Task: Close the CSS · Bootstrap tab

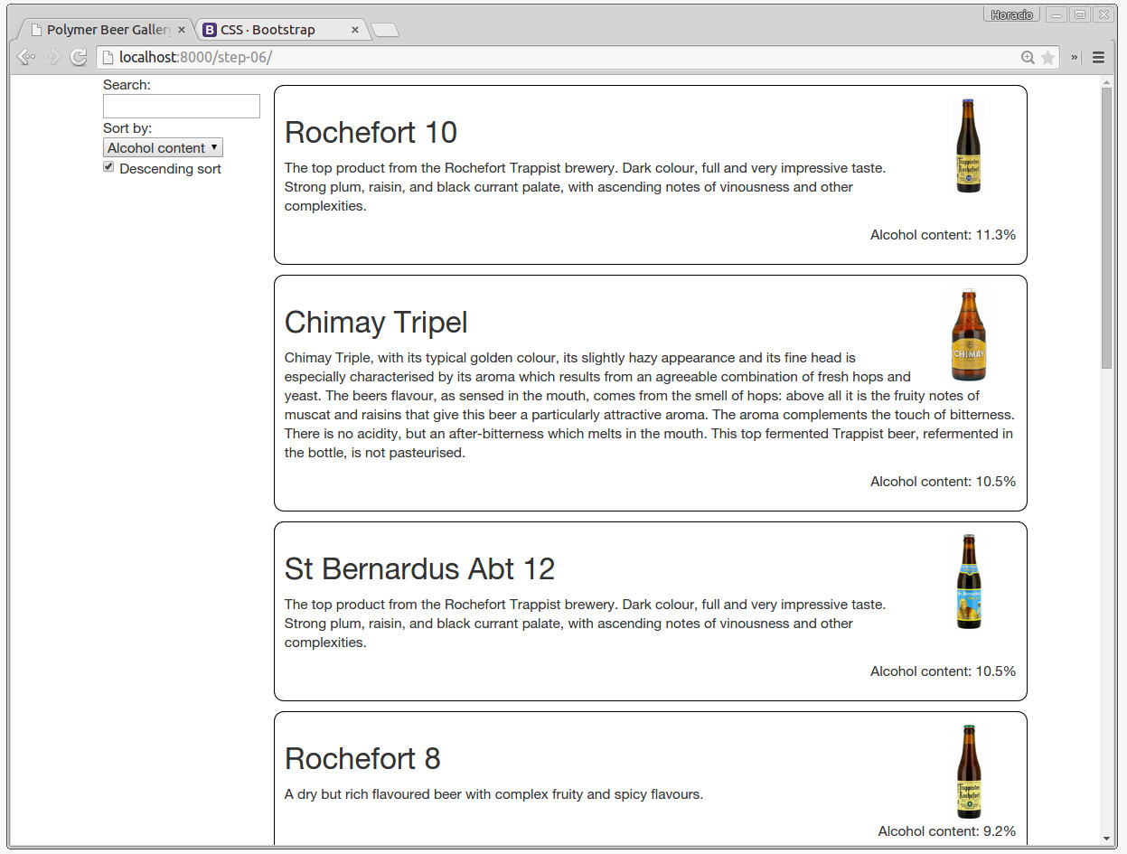Action: coord(355,30)
